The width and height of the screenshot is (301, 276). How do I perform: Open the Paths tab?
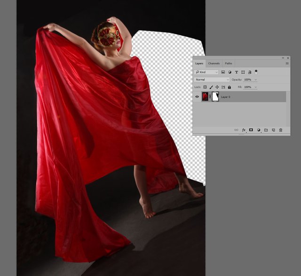(x=229, y=63)
